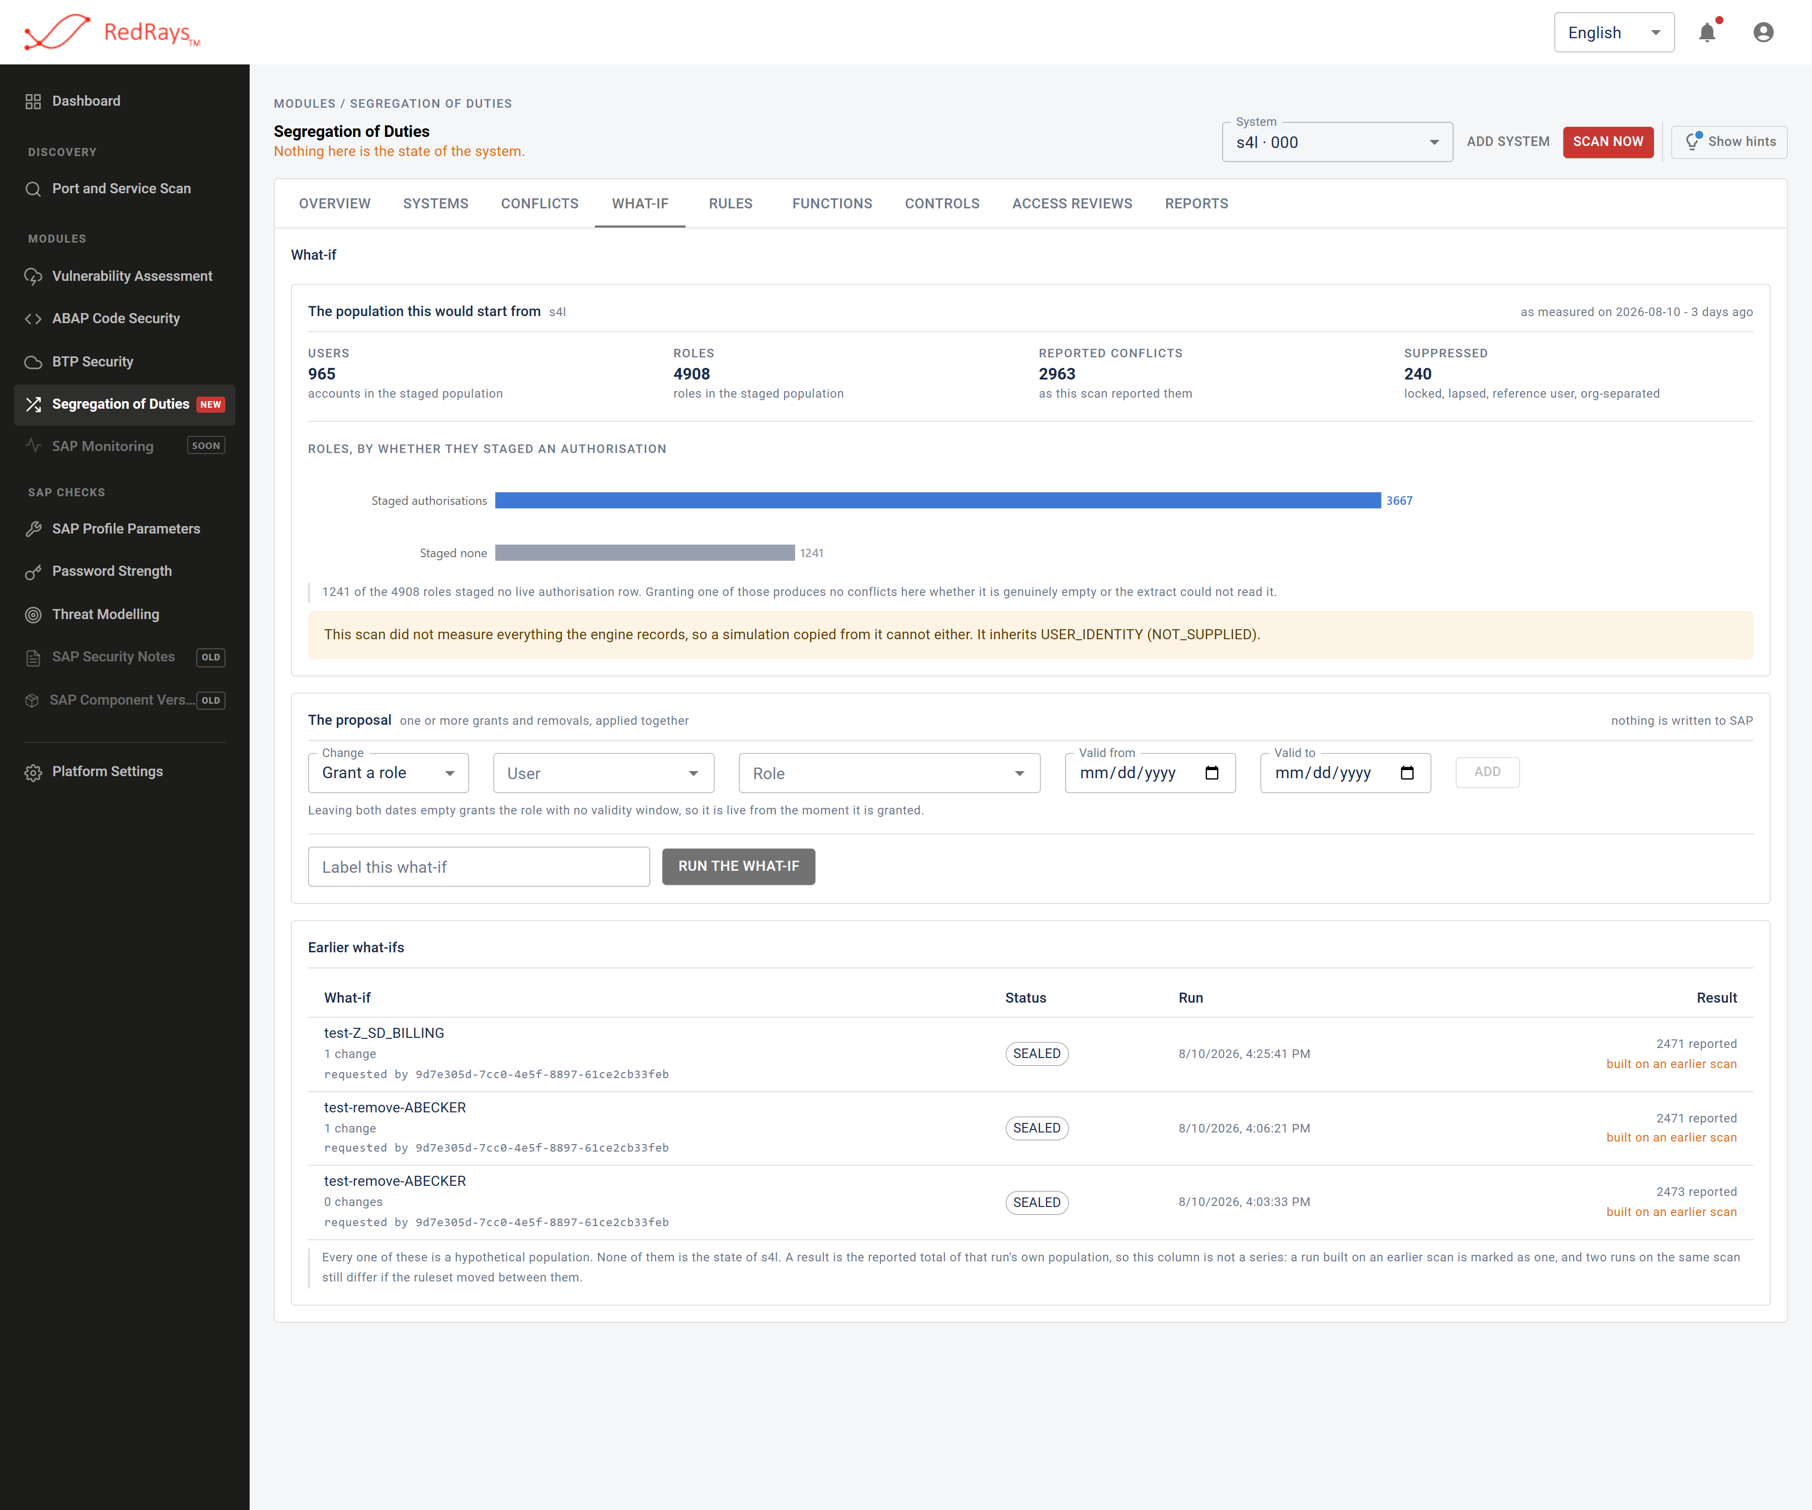Click the SEALED badge for test-Z_SD_BILLING
The width and height of the screenshot is (1812, 1510).
point(1037,1054)
